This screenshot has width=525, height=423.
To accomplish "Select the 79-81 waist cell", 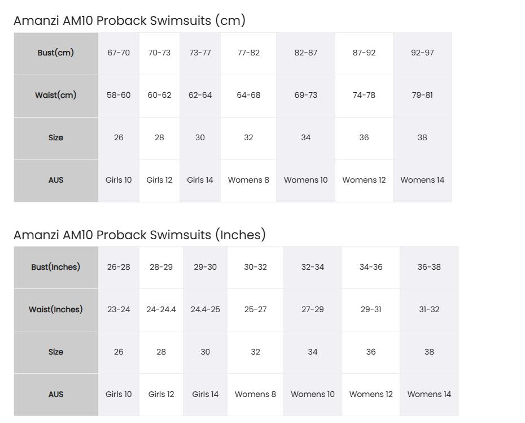I will [x=423, y=96].
